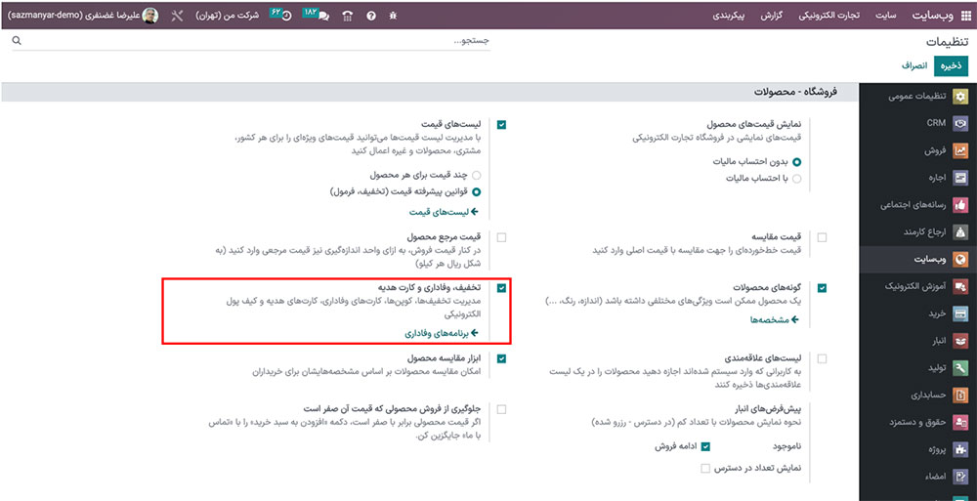Click the user avatar photo
The width and height of the screenshot is (977, 501).
click(x=150, y=16)
